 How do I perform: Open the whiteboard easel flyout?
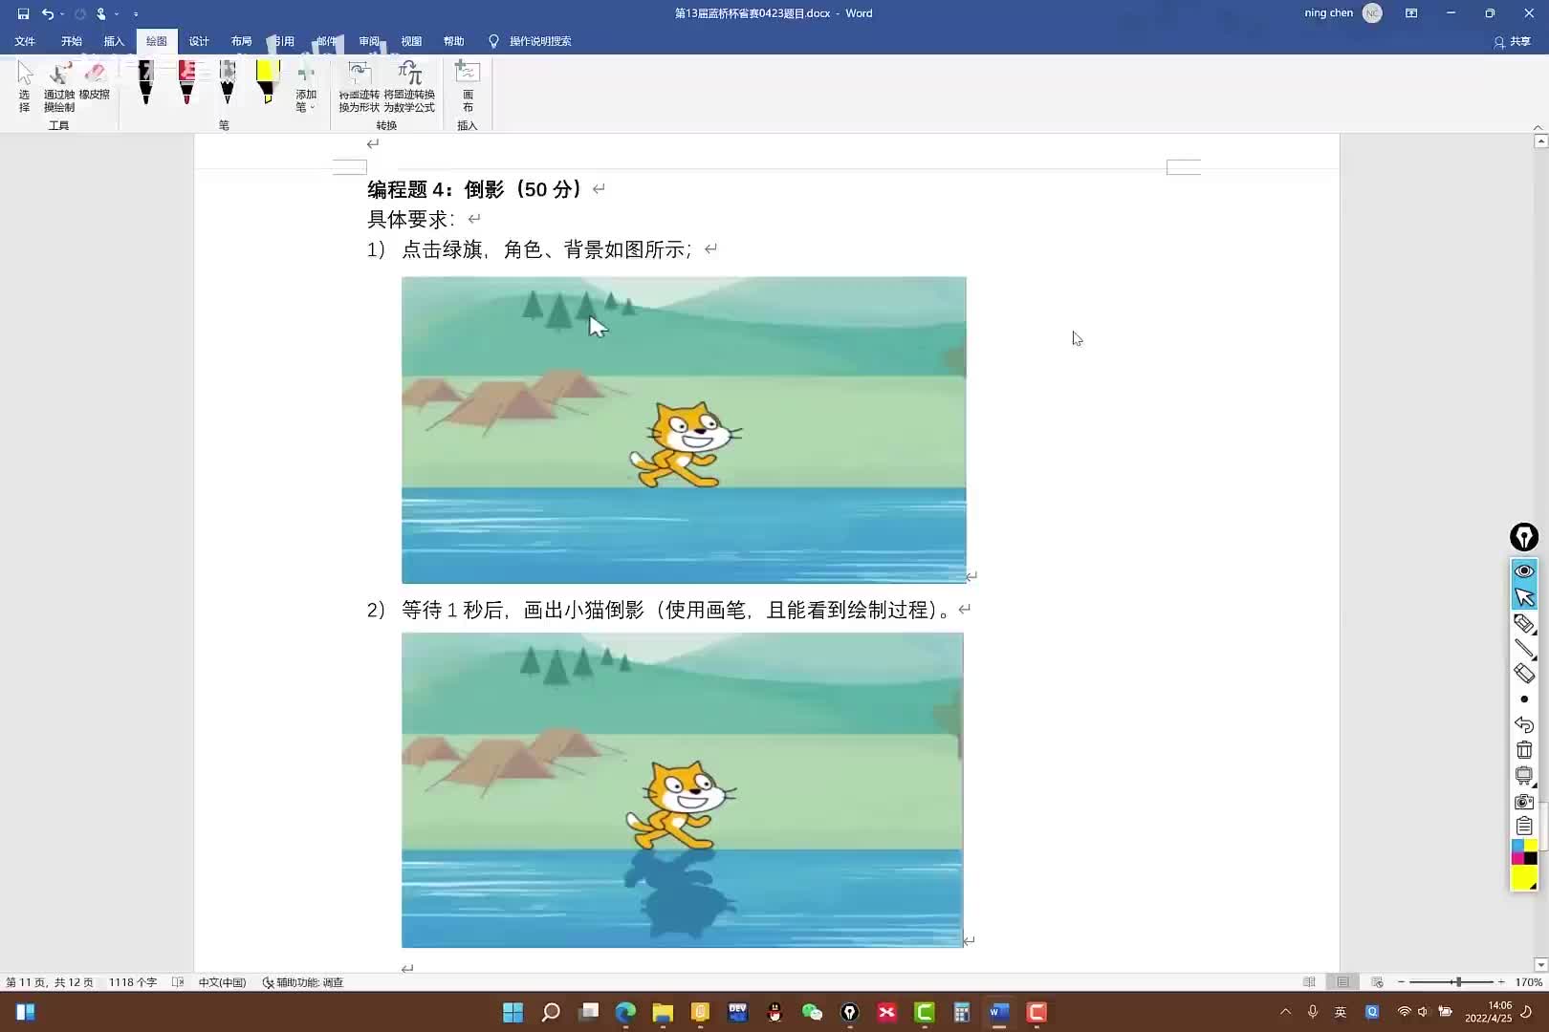1524,776
